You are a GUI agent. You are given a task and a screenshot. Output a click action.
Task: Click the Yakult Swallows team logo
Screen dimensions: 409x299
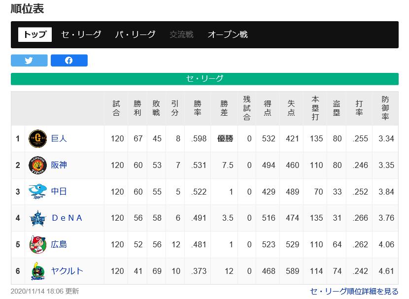tap(38, 271)
